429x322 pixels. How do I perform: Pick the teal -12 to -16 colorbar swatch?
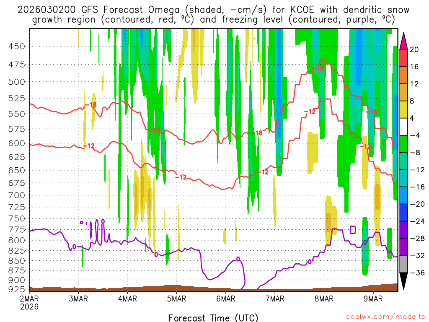point(403,178)
